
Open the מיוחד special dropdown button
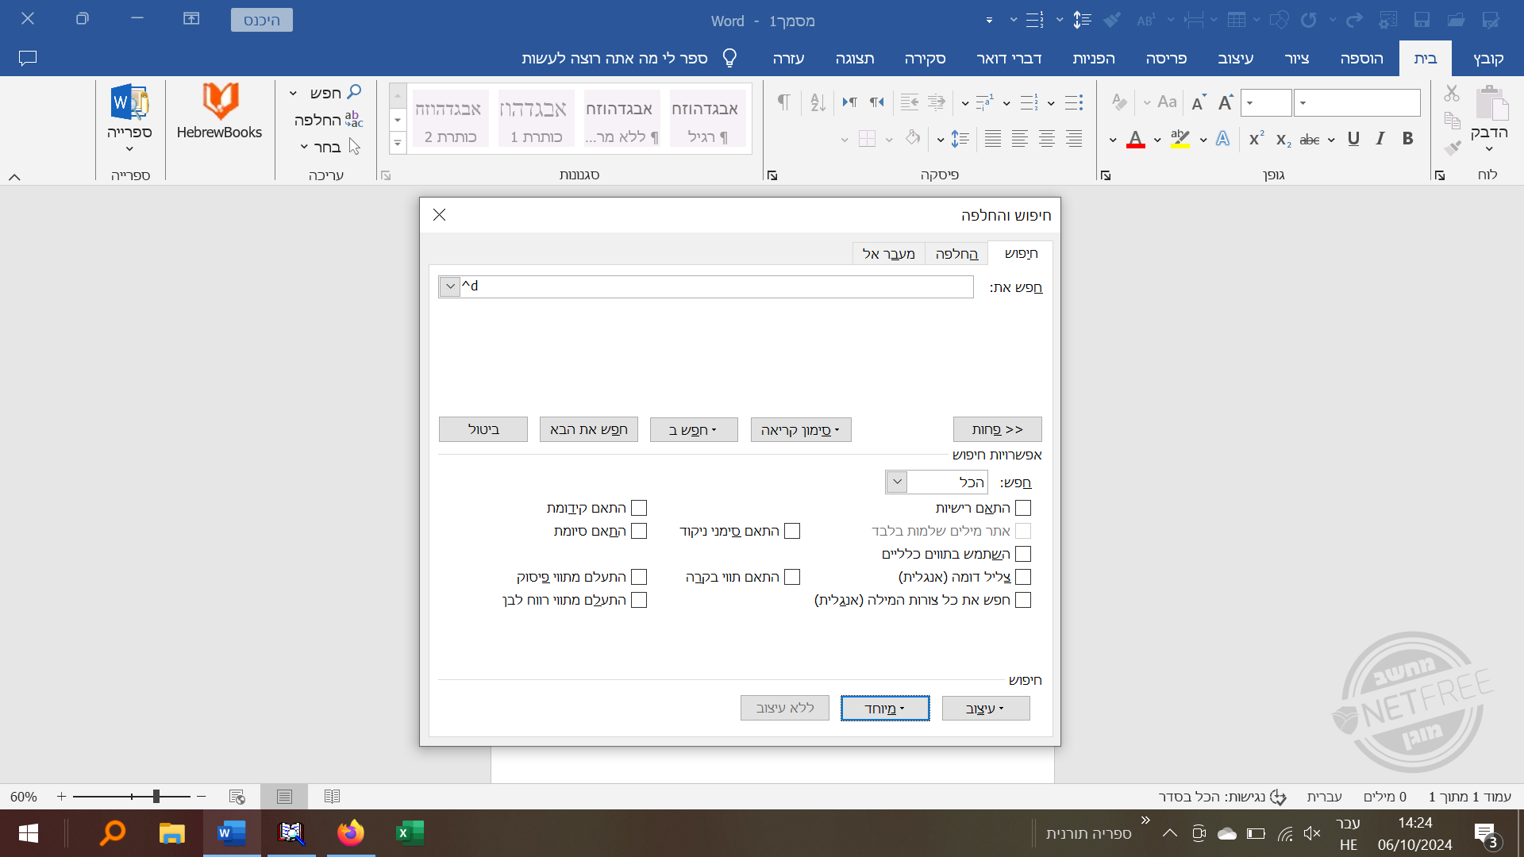tap(885, 709)
